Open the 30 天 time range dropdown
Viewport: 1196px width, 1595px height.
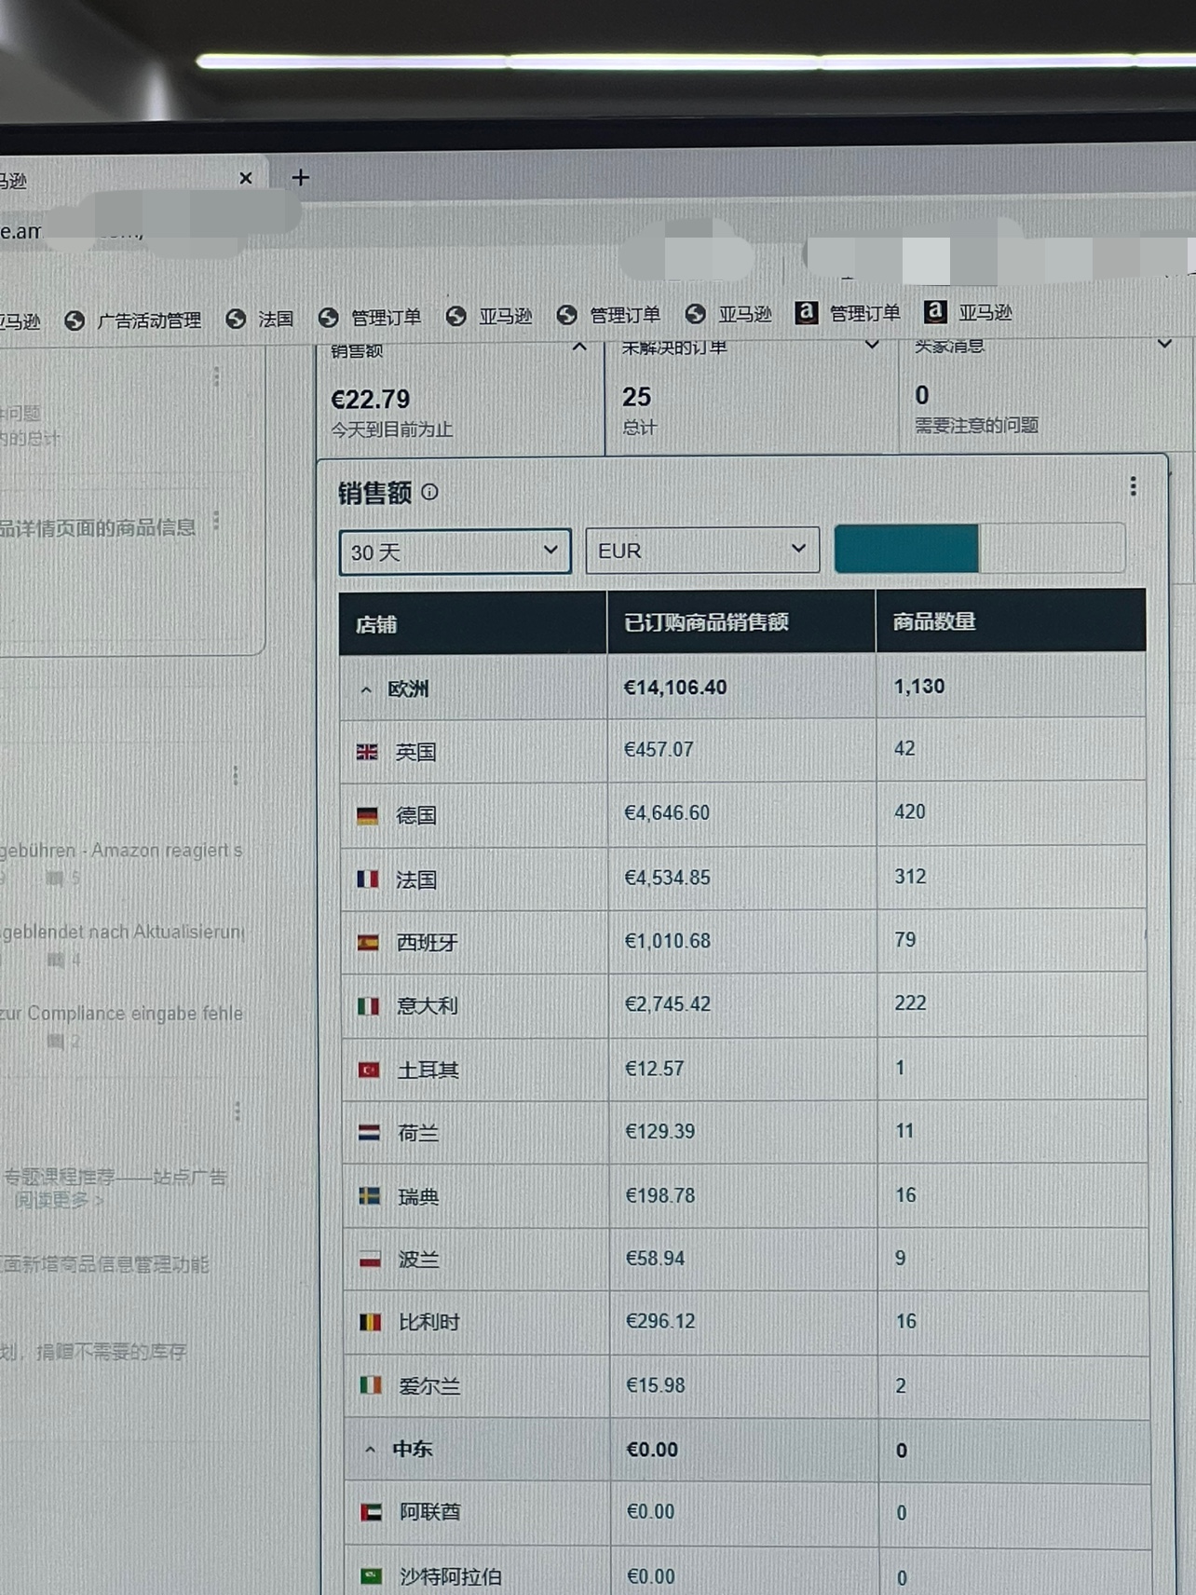[x=455, y=552]
